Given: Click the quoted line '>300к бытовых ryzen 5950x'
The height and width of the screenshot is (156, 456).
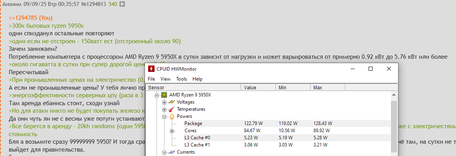Looking at the screenshot, I should (x=46, y=26).
